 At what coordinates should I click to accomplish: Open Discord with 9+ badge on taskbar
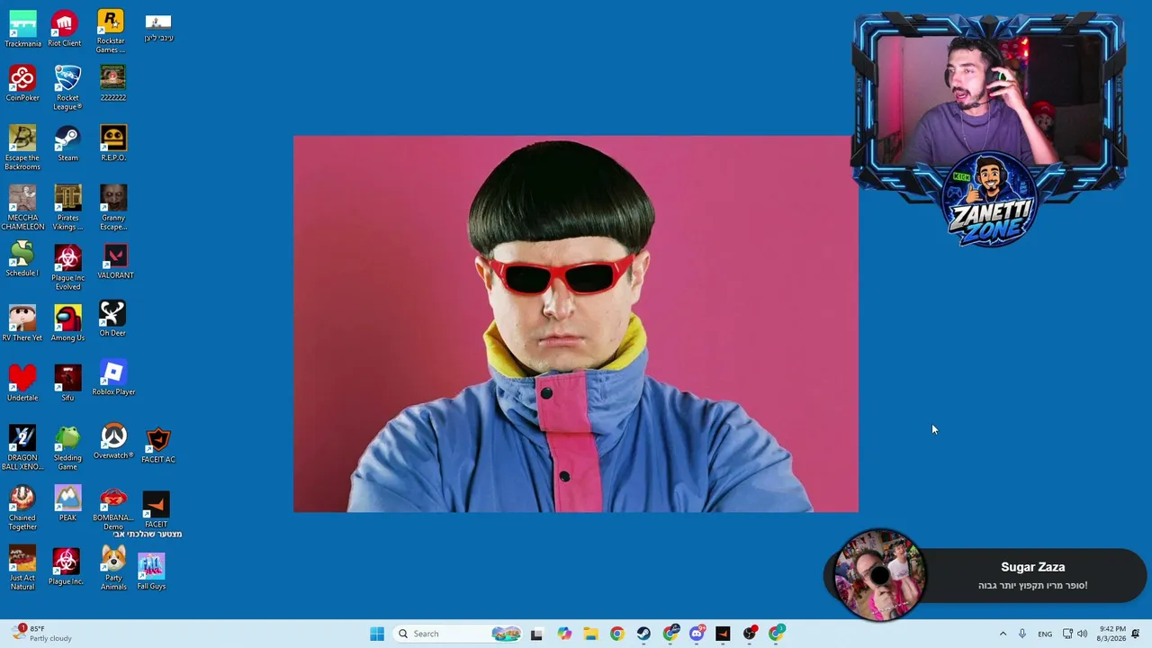(697, 634)
